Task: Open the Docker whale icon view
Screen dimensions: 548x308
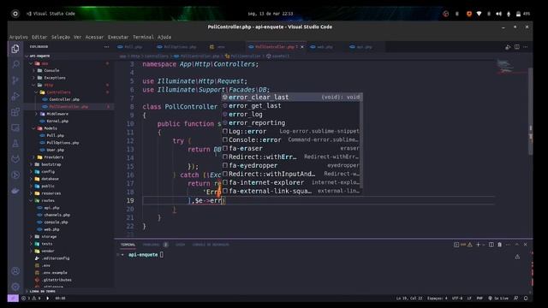Action: 15,191
